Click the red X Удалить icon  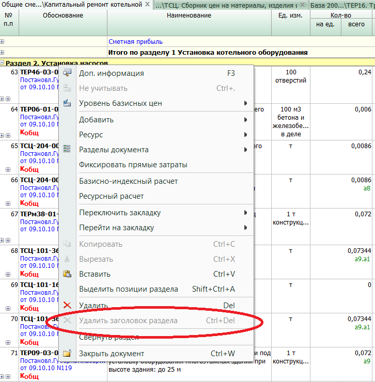tap(67, 306)
